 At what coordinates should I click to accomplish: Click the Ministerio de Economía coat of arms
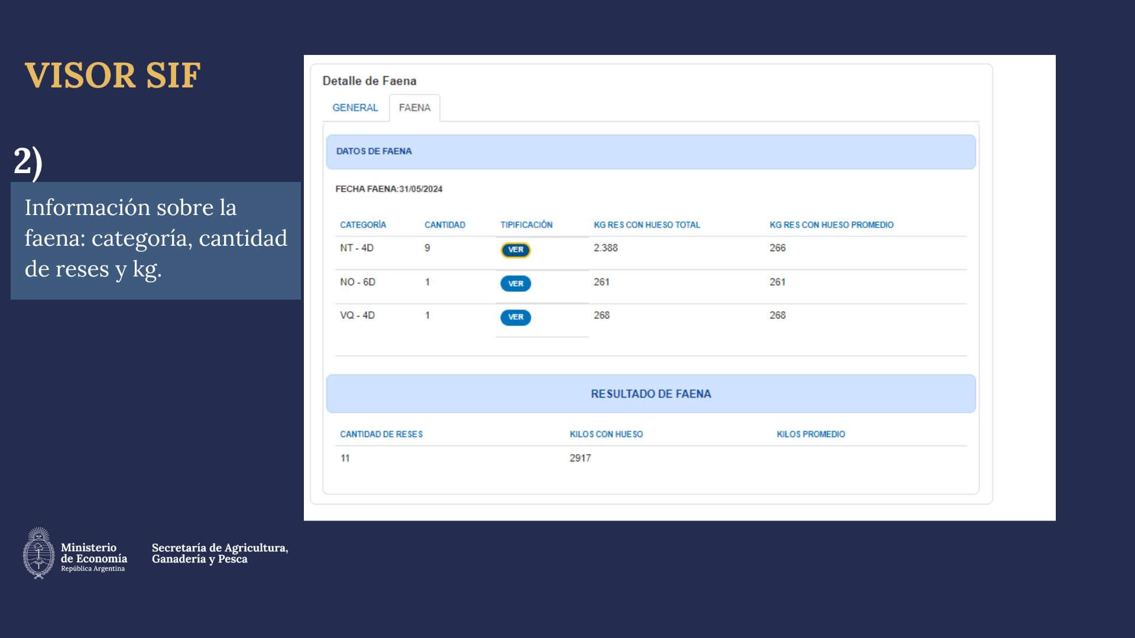[38, 553]
